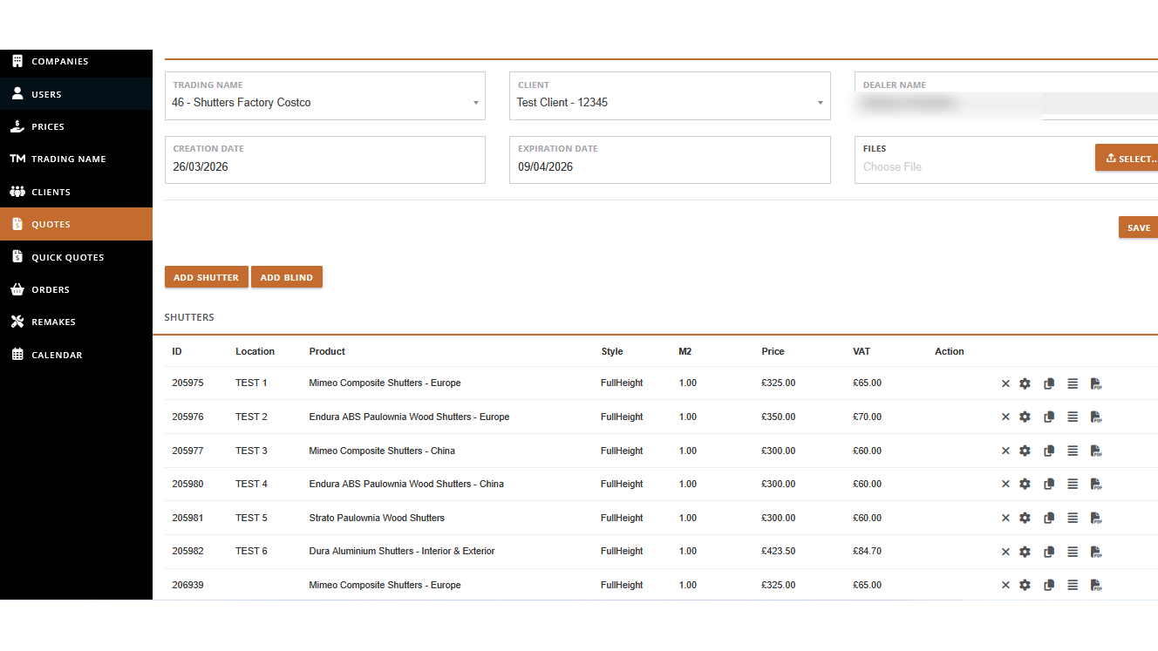Open Users in the sidebar
This screenshot has width=1158, height=651.
76,94
